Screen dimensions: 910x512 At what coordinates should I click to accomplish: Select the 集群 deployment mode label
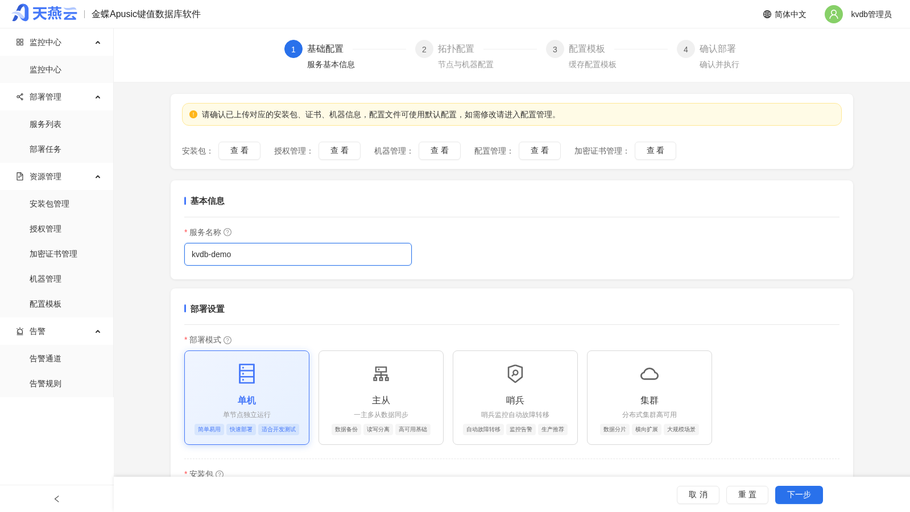pos(650,400)
